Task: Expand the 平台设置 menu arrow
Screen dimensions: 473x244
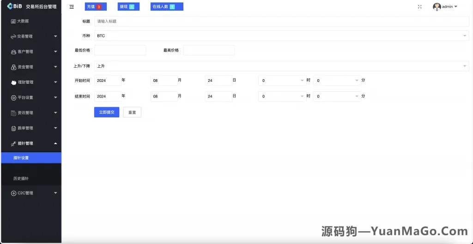Action: click(x=55, y=97)
